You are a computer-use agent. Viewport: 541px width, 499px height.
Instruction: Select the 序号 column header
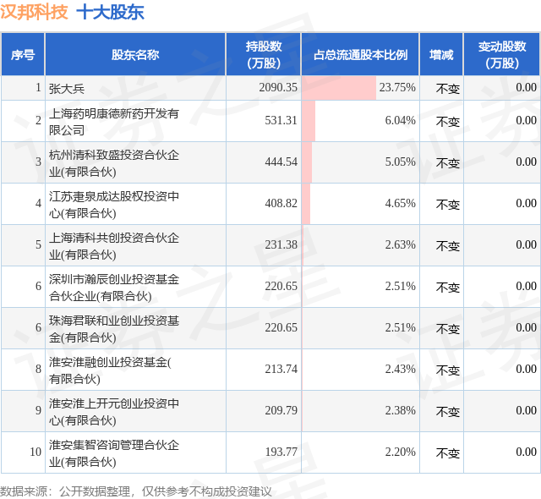point(23,54)
